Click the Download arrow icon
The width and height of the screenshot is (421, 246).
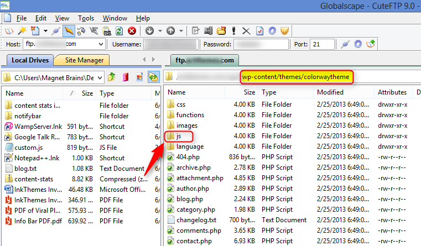point(149,31)
